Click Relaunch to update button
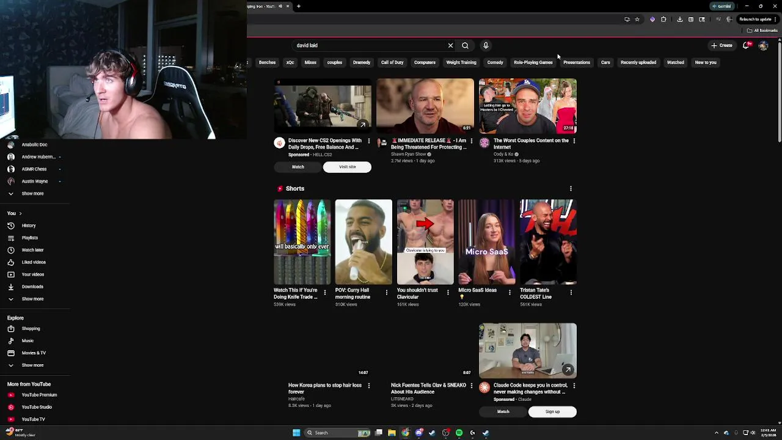The width and height of the screenshot is (782, 440). [757, 20]
